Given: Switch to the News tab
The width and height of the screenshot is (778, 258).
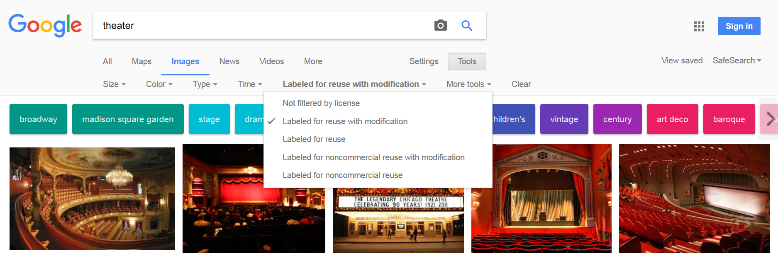Looking at the screenshot, I should tap(229, 61).
